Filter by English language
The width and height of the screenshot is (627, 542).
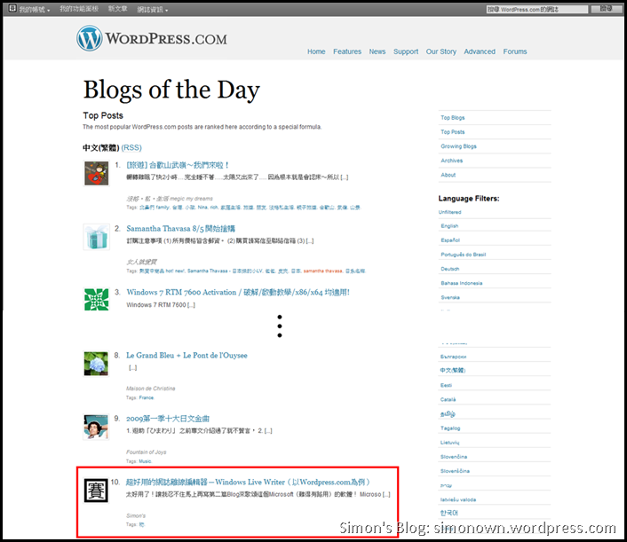click(449, 226)
